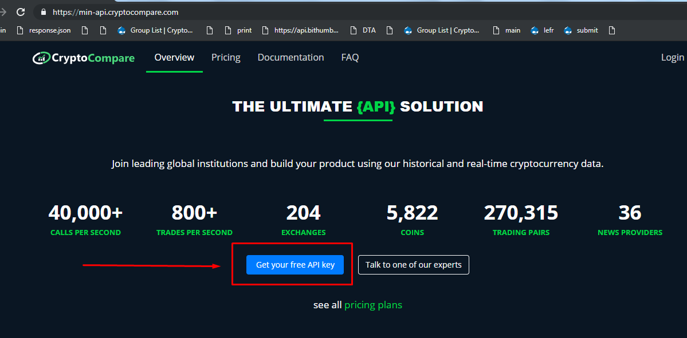Screen dimensions: 687x338
Task: Open the response.json bookmark
Action: point(44,31)
